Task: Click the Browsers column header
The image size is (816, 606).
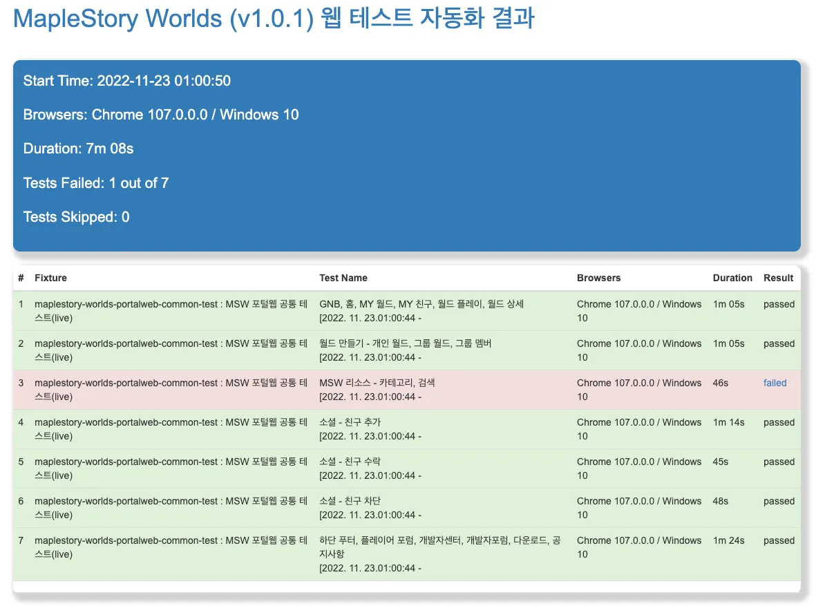Action: pyautogui.click(x=598, y=278)
